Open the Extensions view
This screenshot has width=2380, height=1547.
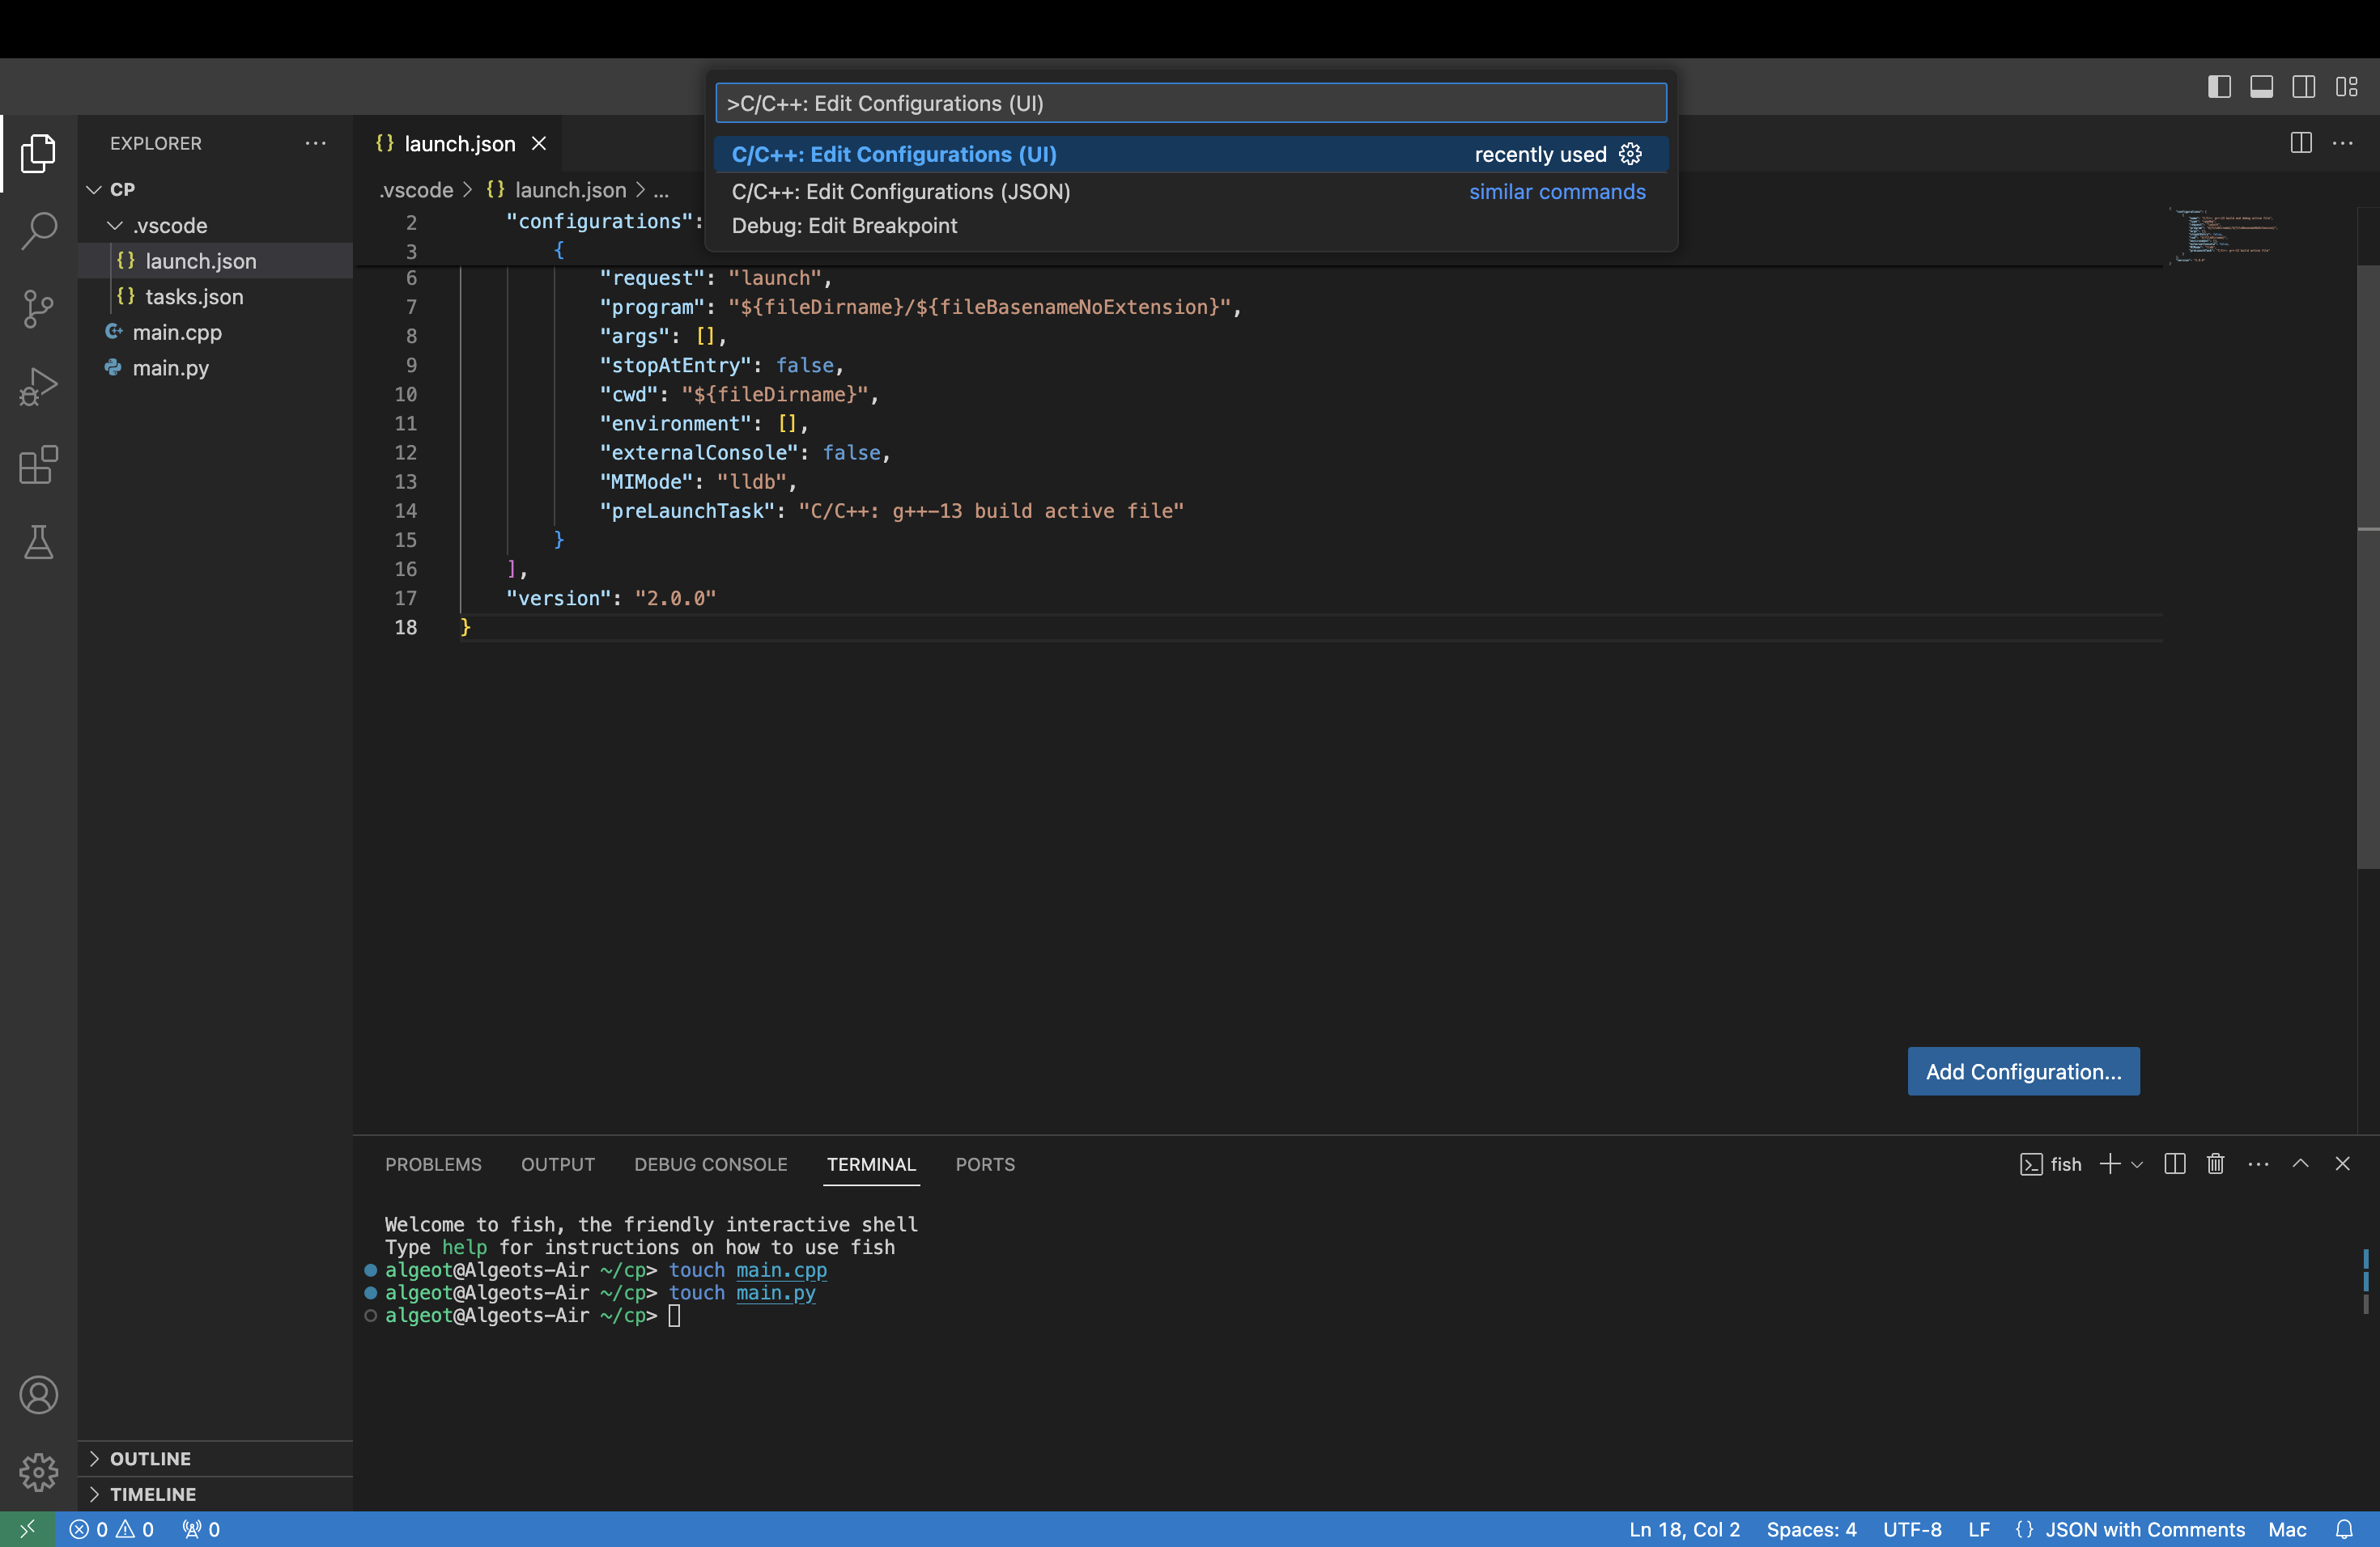coord(38,464)
